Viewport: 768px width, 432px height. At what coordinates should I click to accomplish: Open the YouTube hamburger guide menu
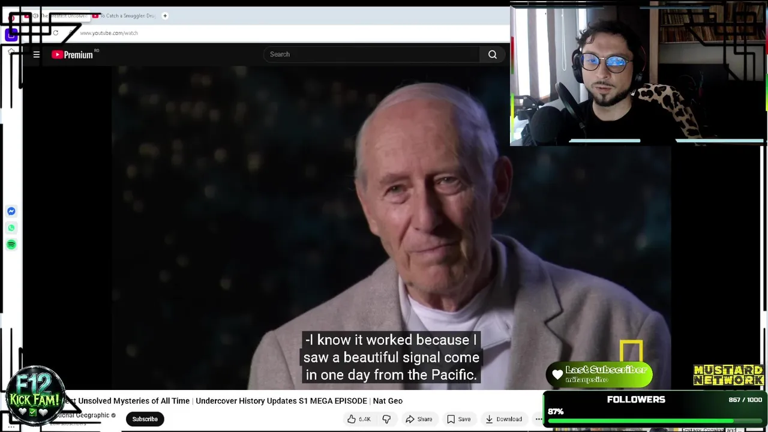pos(37,55)
